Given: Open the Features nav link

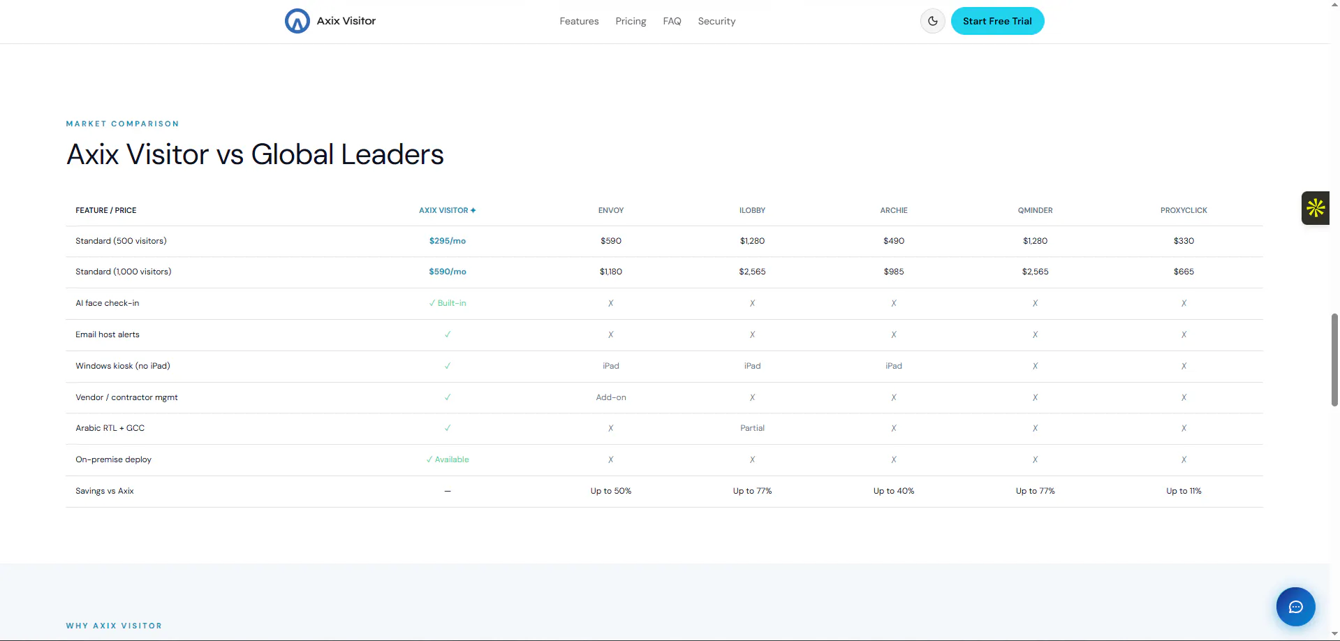Looking at the screenshot, I should click(x=579, y=21).
